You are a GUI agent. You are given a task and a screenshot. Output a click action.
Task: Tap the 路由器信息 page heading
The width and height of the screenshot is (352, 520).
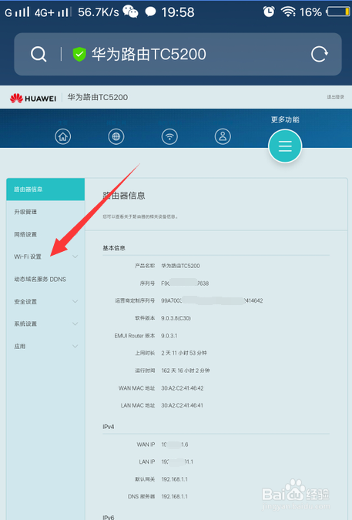click(x=124, y=196)
